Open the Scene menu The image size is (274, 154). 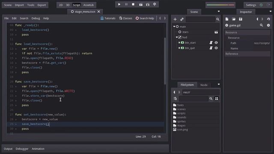click(8, 5)
